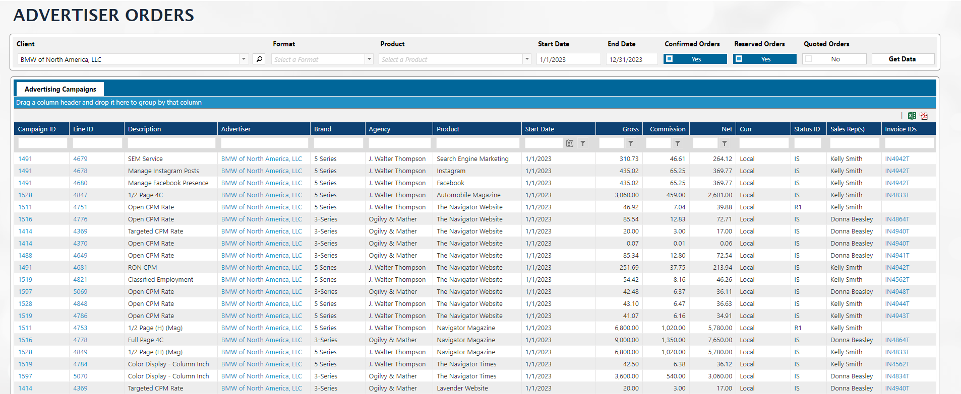Open invoice IN4864T link for line 4776
The image size is (961, 394).
pyautogui.click(x=897, y=219)
